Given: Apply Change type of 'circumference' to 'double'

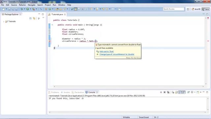Looking at the screenshot, I should click(x=117, y=54).
